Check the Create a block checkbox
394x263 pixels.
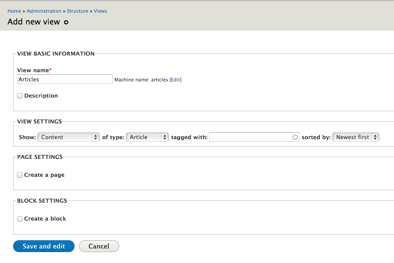pos(20,219)
